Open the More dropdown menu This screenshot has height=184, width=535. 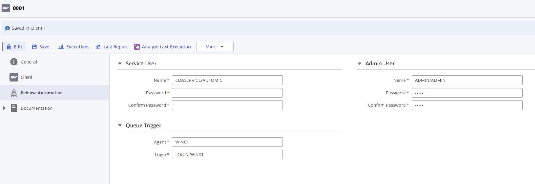(x=215, y=47)
